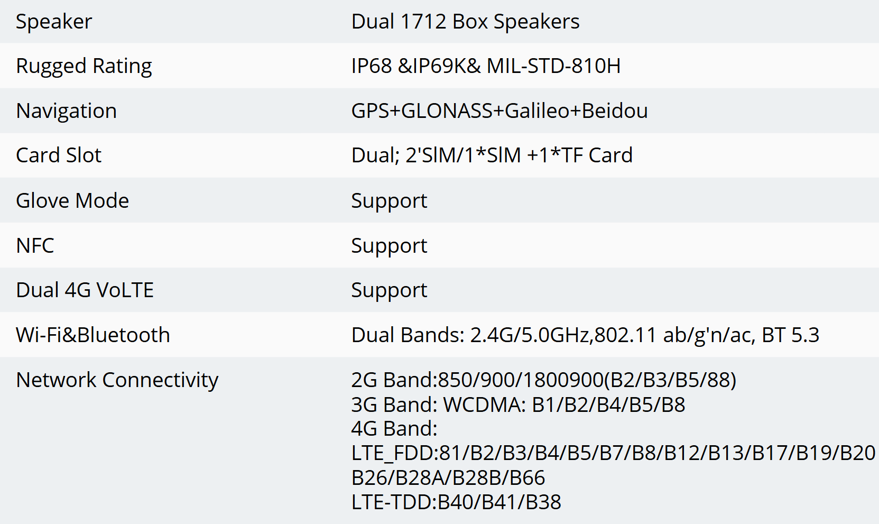Click the NFC row label

[x=35, y=246]
